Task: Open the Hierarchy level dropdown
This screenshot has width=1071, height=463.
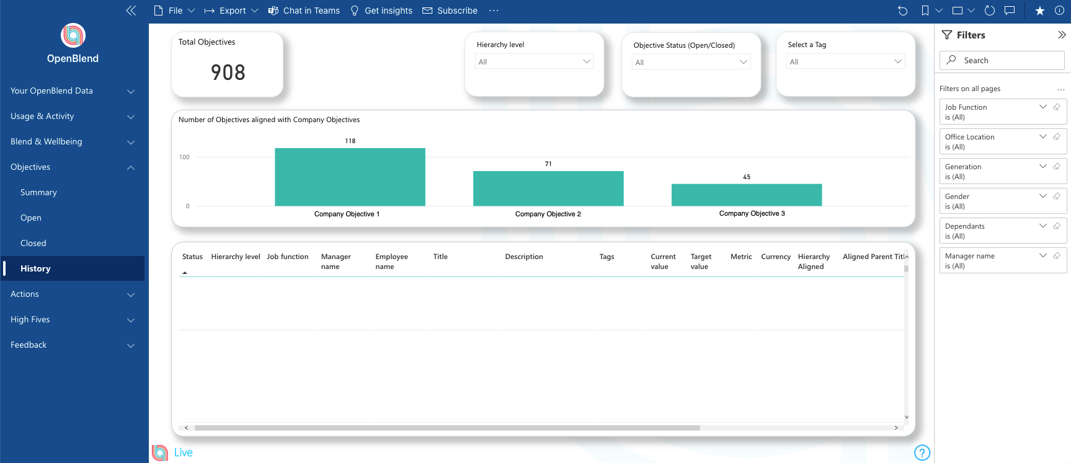Action: coord(535,61)
